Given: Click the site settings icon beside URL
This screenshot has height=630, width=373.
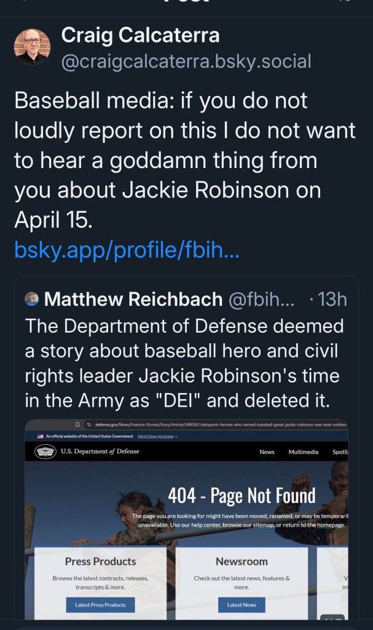Looking at the screenshot, I should (x=88, y=425).
